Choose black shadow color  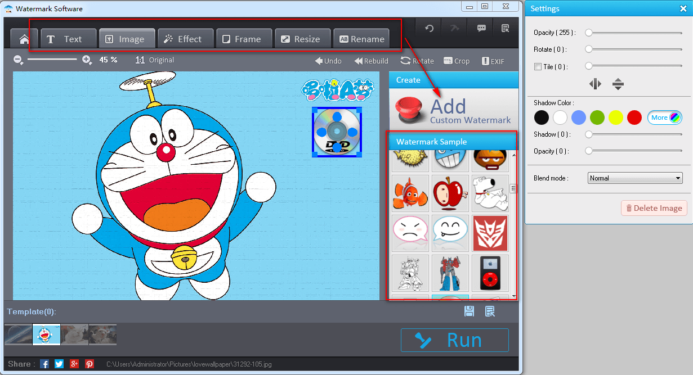pos(542,118)
